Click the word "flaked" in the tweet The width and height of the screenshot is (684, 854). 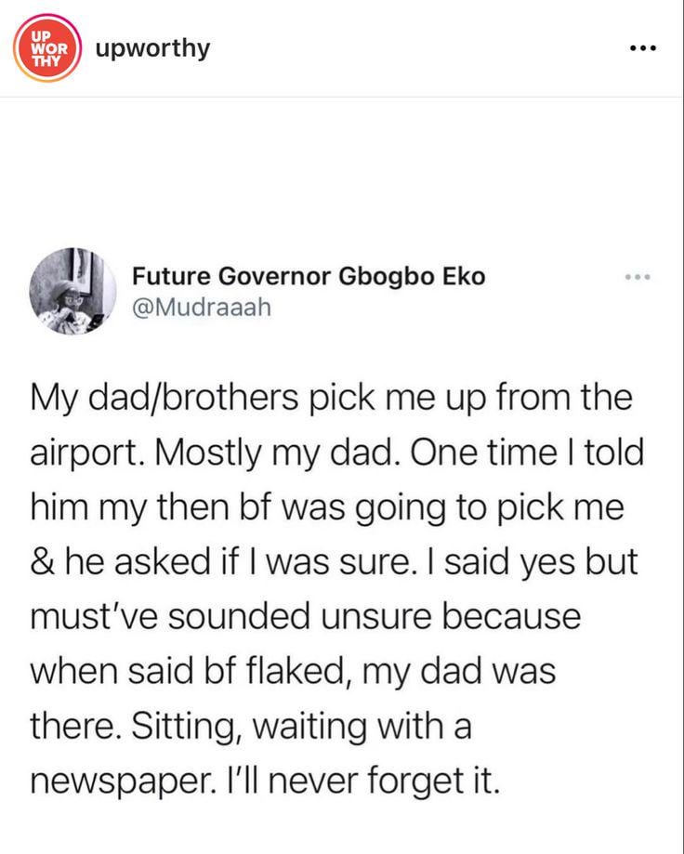[x=297, y=671]
